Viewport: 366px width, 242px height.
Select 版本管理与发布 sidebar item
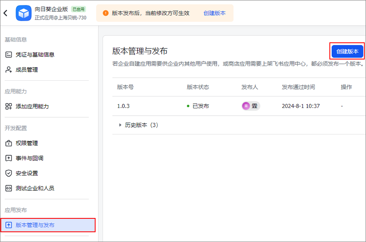(48, 225)
